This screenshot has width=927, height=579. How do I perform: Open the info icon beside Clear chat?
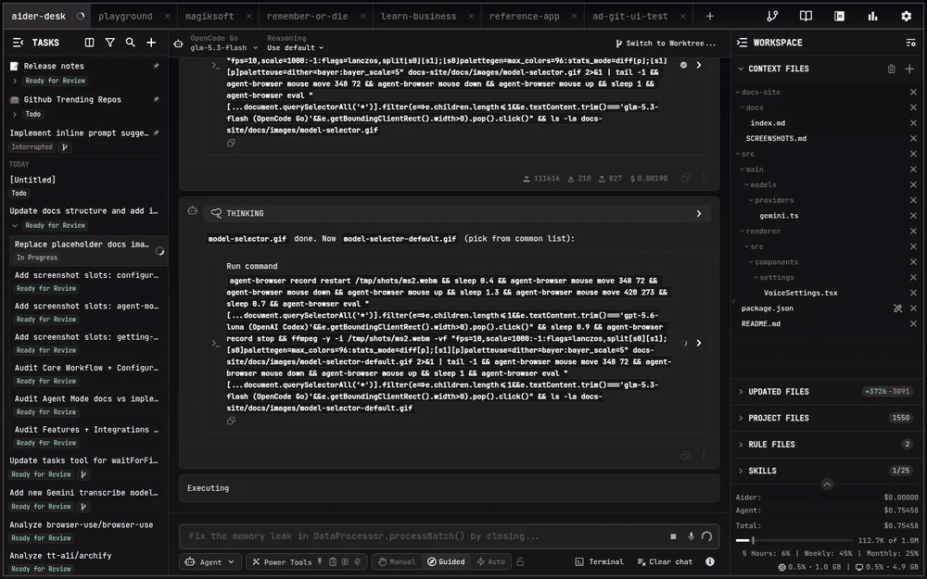710,562
